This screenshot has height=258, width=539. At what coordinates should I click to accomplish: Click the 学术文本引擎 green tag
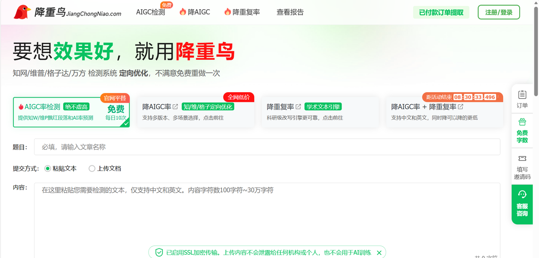(x=323, y=107)
